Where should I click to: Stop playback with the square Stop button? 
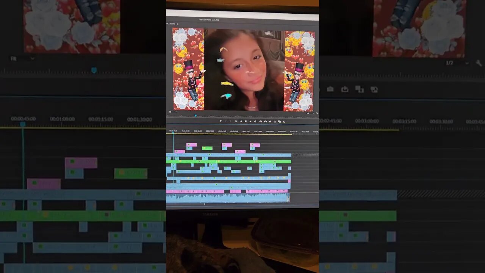tap(246, 121)
